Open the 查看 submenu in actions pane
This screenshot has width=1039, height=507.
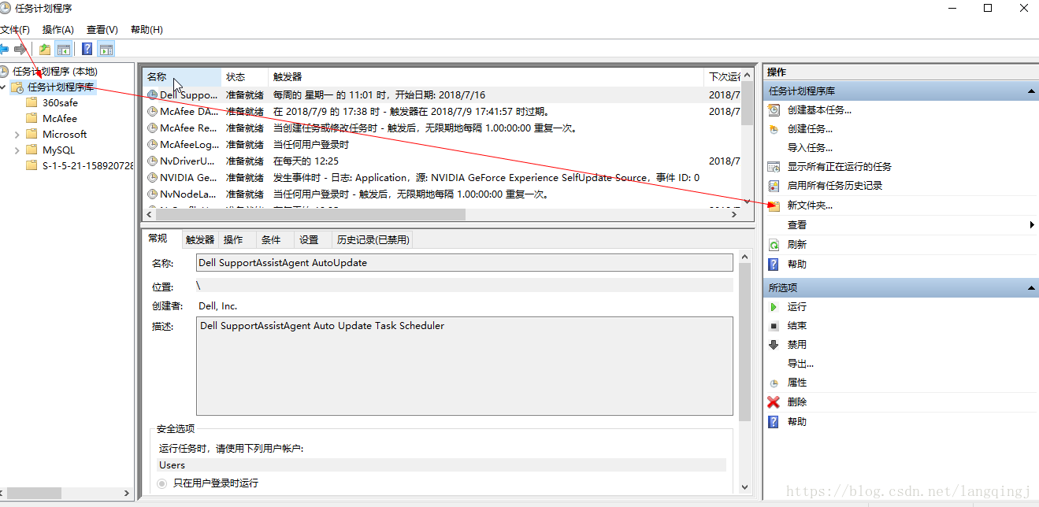coord(902,225)
